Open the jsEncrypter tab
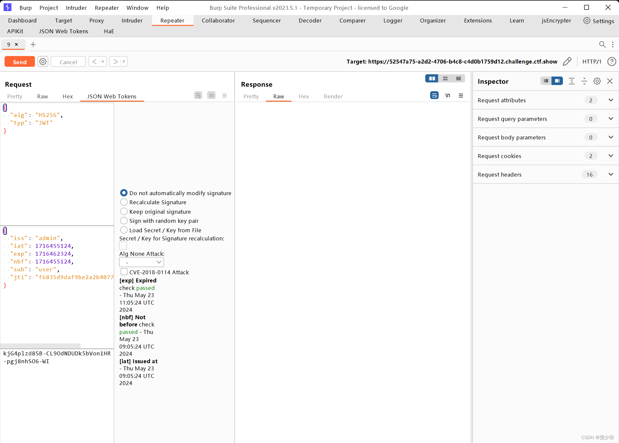The width and height of the screenshot is (619, 443). 556,21
